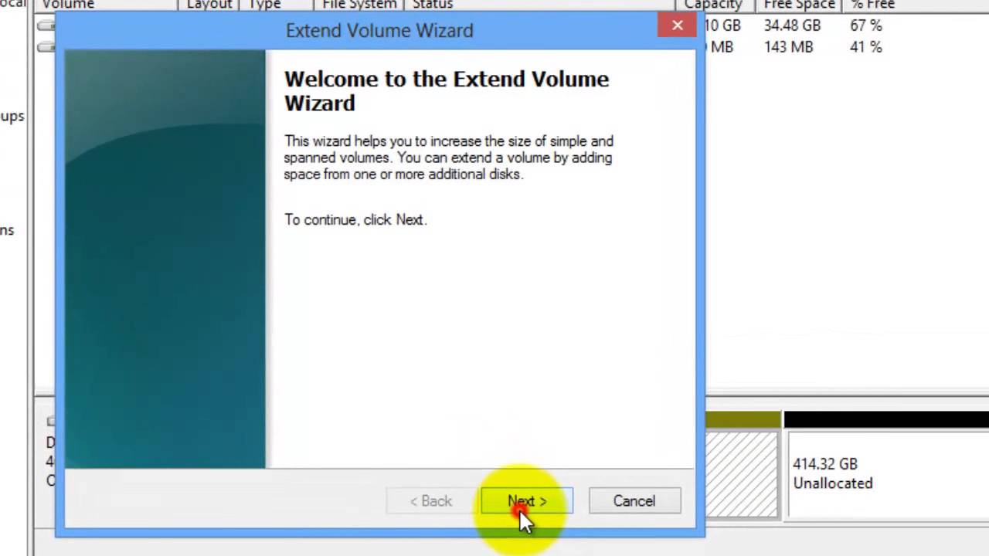Select the 143 MB free space cell
Screen dimensions: 989x556
788,47
